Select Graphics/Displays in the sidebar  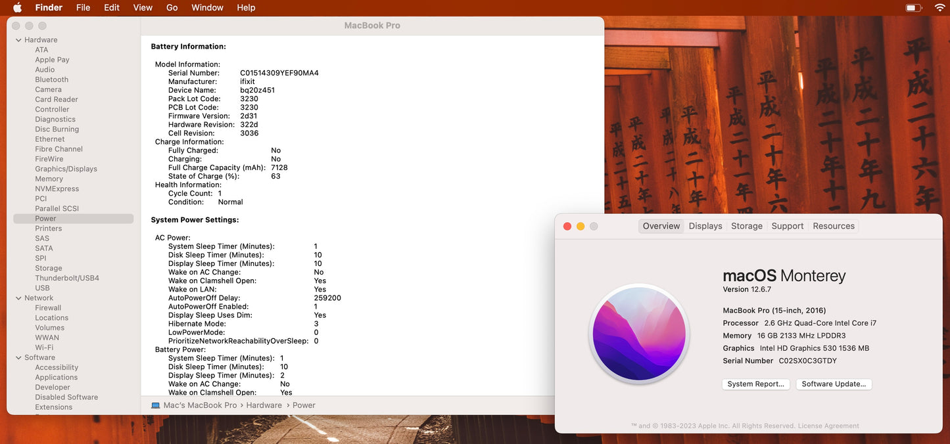click(66, 169)
